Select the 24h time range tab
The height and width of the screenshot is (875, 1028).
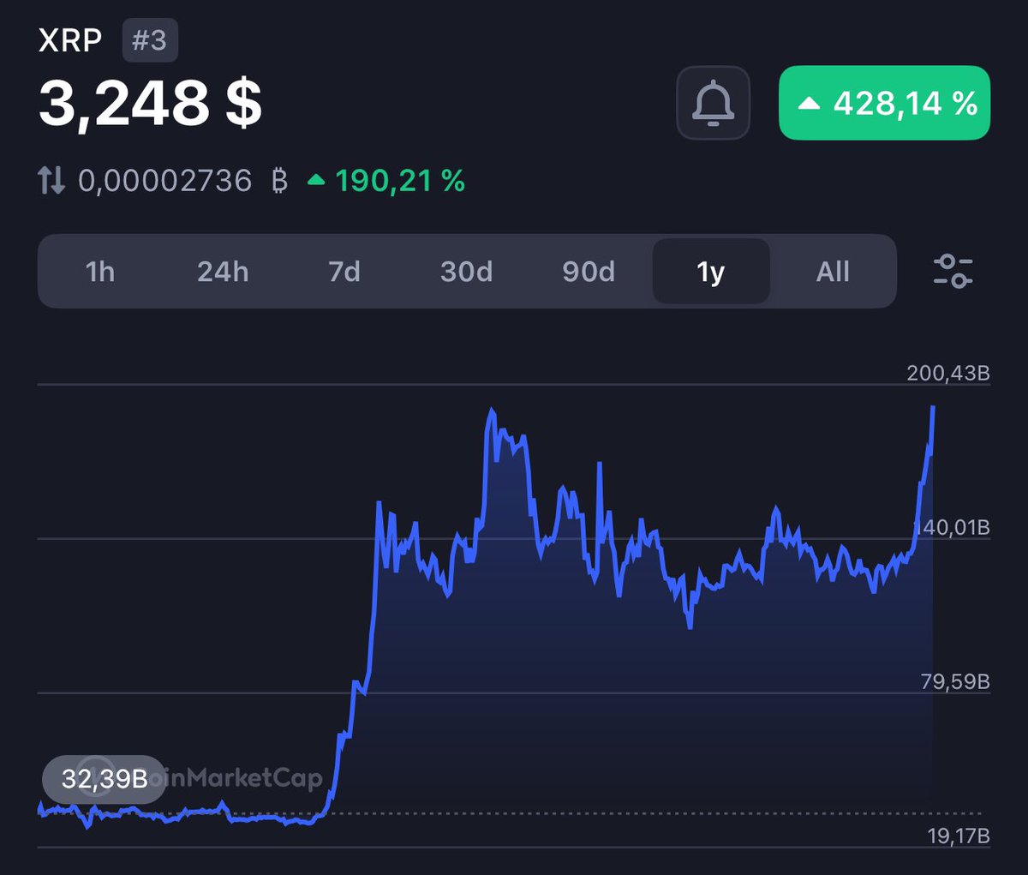pyautogui.click(x=223, y=272)
